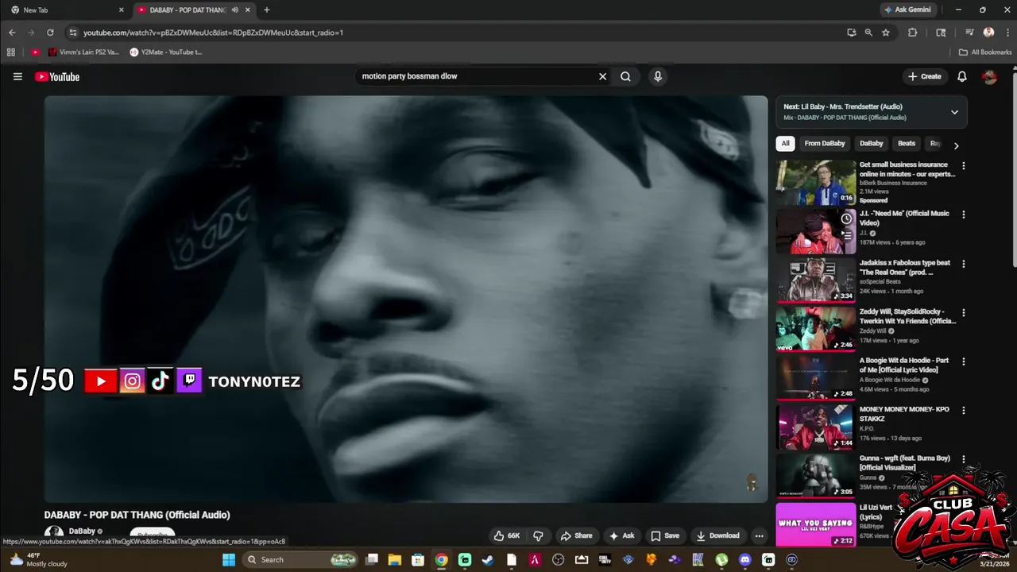Image resolution: width=1017 pixels, height=572 pixels.
Task: Open Gunna - wgft video title
Action: coord(905,462)
